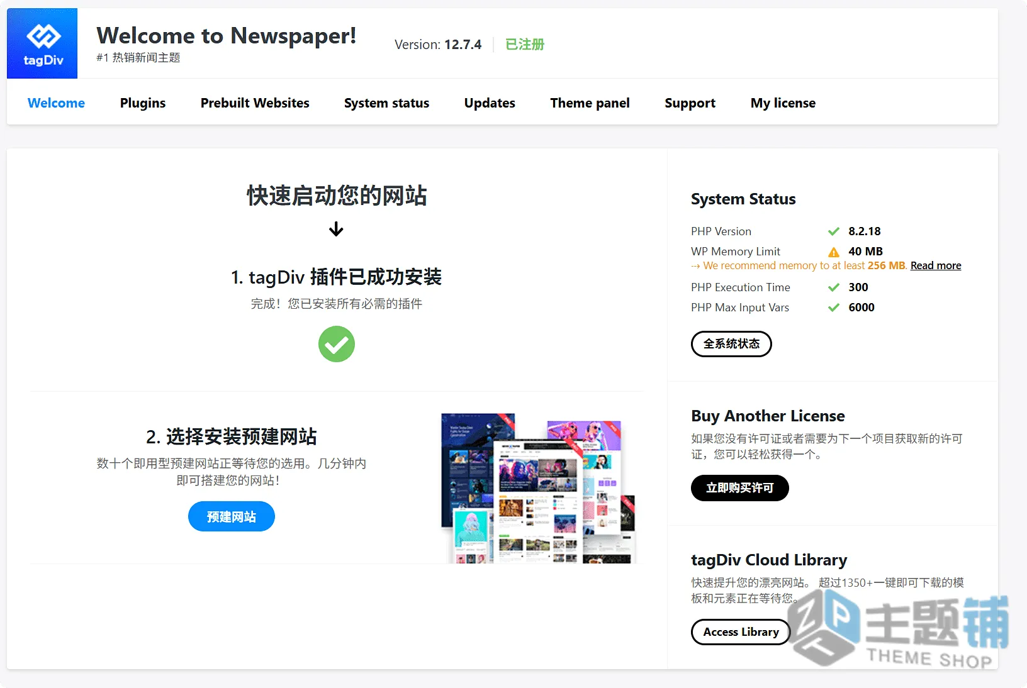Viewport: 1027px width, 688px height.
Task: Click the Welcome to Newspaper! heading
Action: coord(227,36)
